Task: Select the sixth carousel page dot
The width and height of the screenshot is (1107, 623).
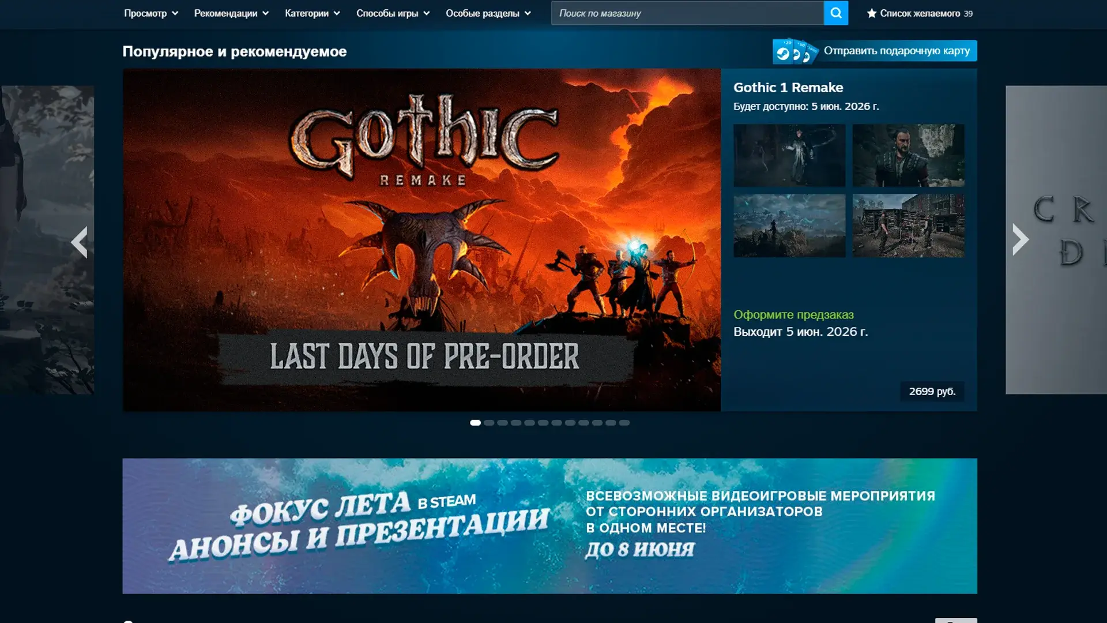Action: [x=543, y=423]
